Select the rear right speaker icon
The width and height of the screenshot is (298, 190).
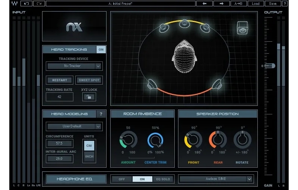(x=217, y=84)
